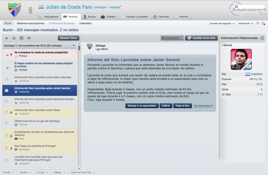The width and height of the screenshot is (268, 175).
Task: Collapse the Información Relacionada panel
Action: [x=262, y=38]
